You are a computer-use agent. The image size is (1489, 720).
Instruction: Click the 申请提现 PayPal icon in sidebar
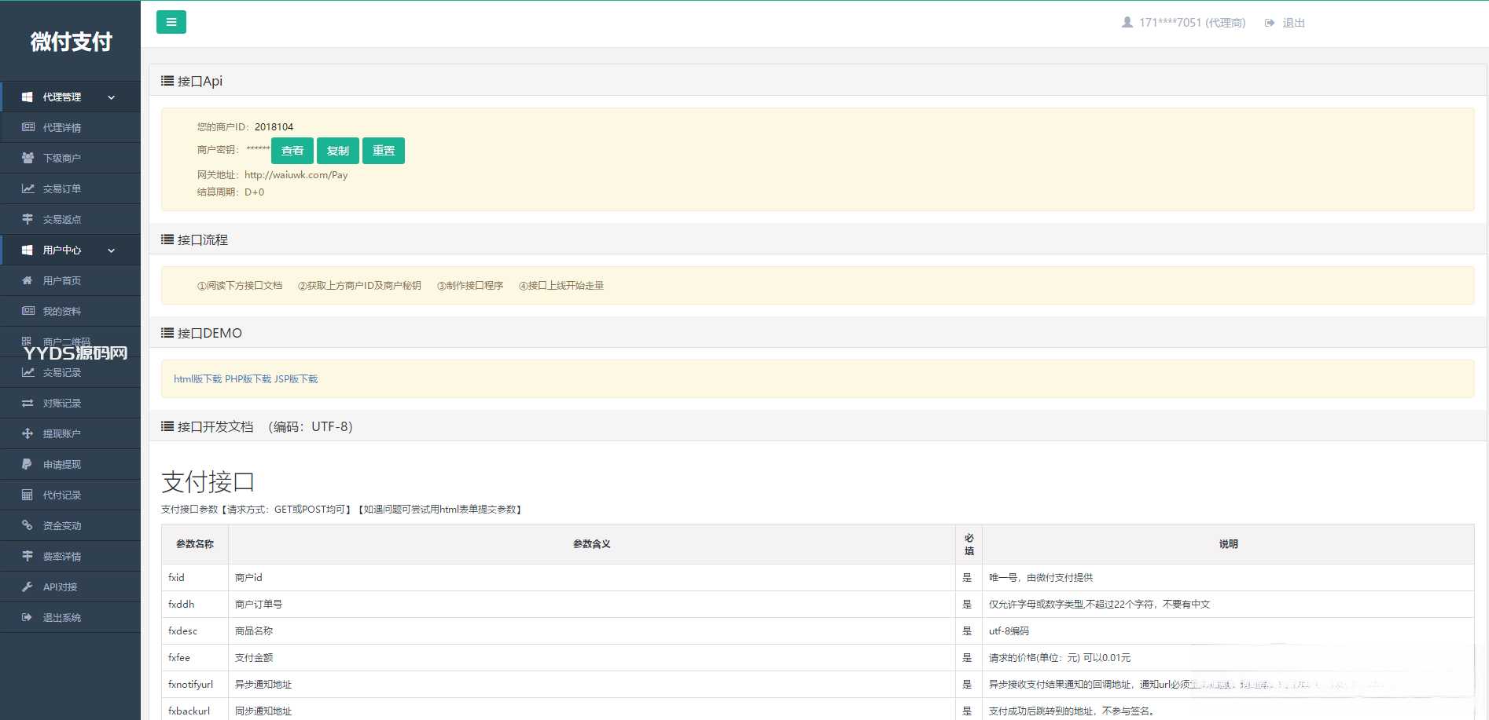pyautogui.click(x=28, y=464)
